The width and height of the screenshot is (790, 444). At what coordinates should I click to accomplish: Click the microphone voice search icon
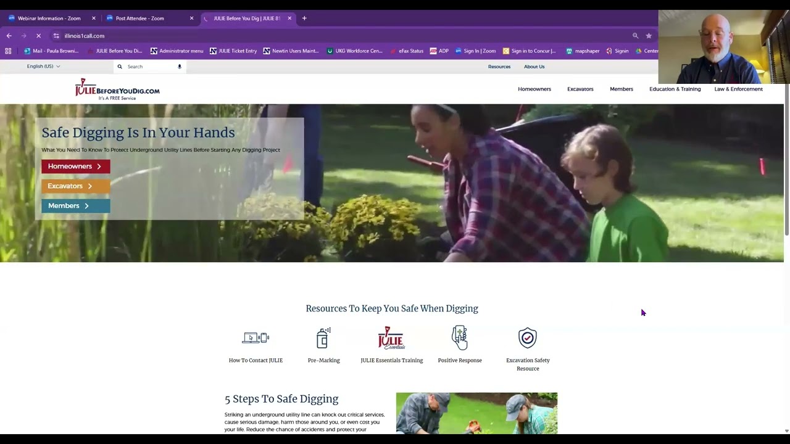(x=180, y=67)
